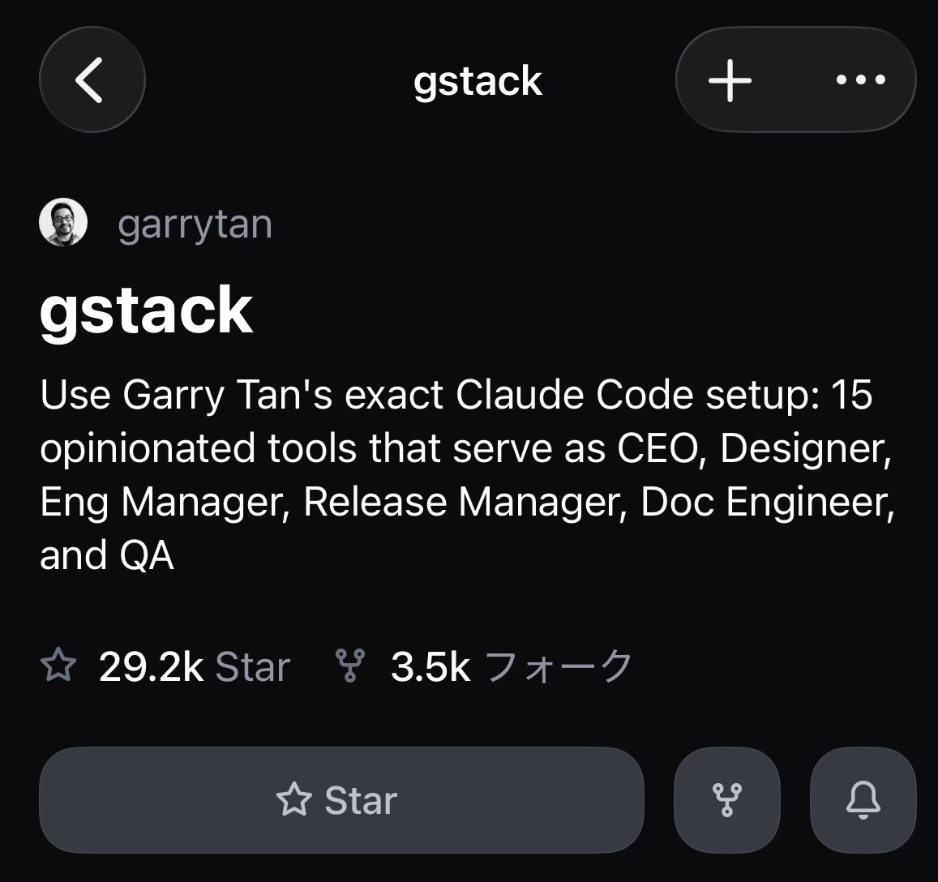Click 'Doc Engineer' in the description
This screenshot has height=882, width=938.
pyautogui.click(x=768, y=502)
